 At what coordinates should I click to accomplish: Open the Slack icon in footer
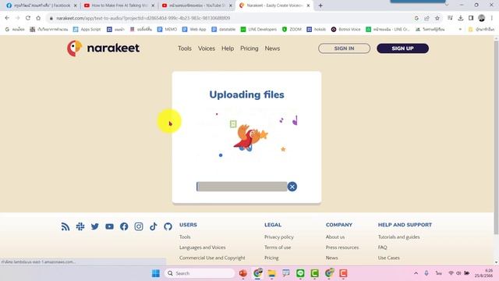click(x=80, y=226)
